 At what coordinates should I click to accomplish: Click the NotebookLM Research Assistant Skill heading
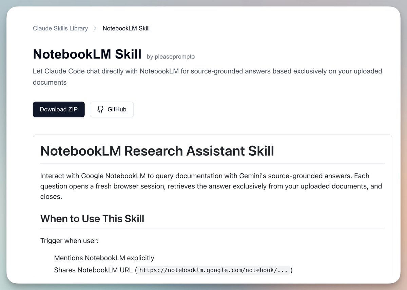(x=157, y=151)
